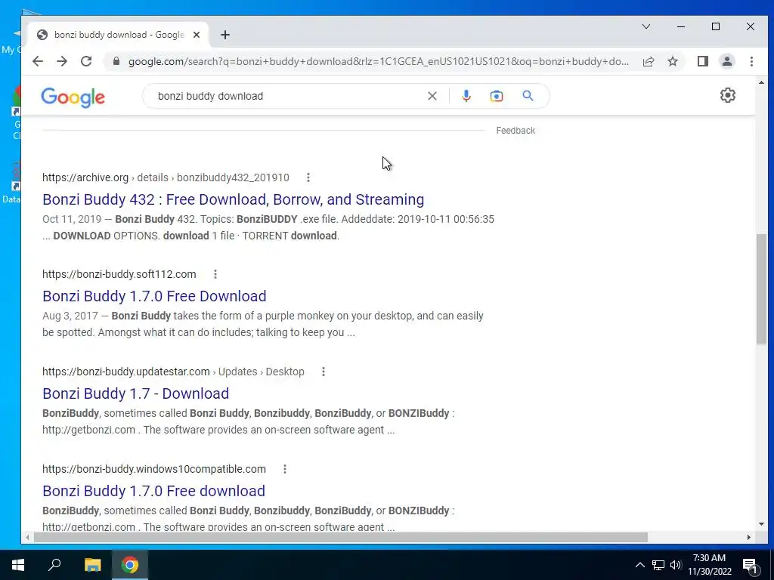The width and height of the screenshot is (774, 580).
Task: Open options for updatestar.com result
Action: 324,372
